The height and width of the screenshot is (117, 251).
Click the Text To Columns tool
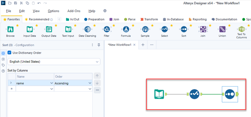pos(241,30)
